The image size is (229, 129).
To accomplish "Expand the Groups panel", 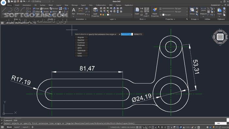I will (x=195, y=19).
